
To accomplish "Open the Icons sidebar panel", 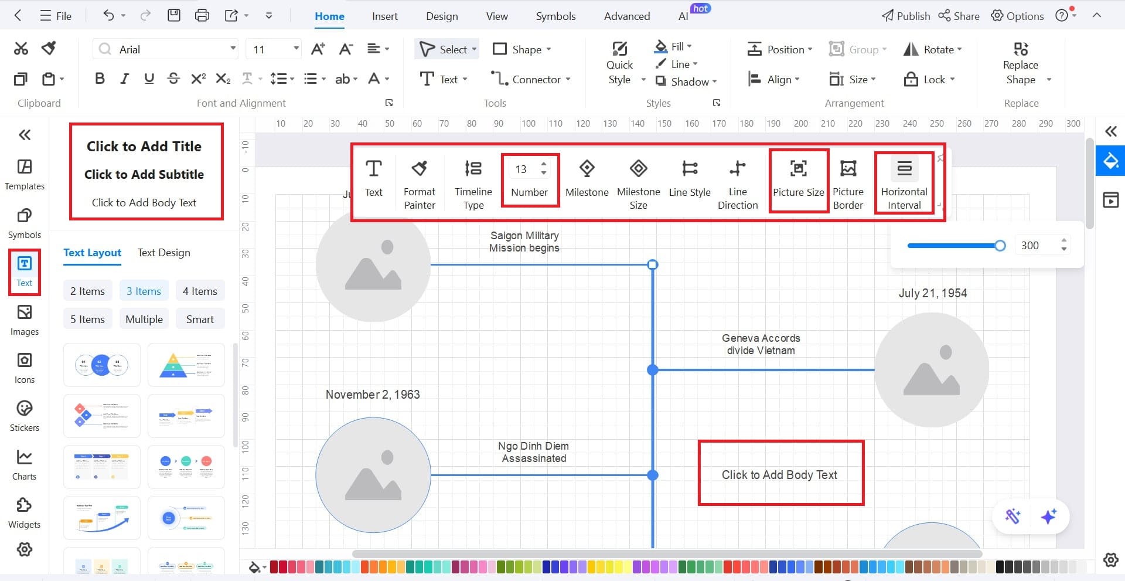I will 25,368.
